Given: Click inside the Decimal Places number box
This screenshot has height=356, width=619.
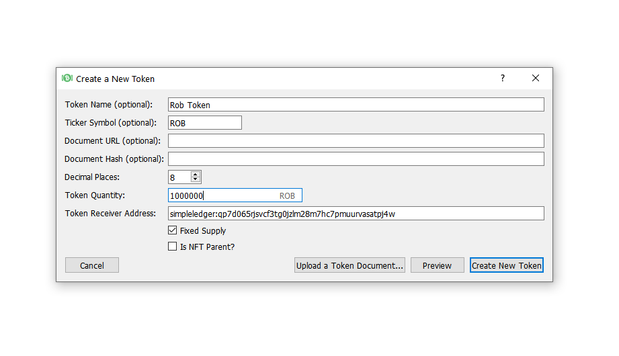Looking at the screenshot, I should coord(179,177).
